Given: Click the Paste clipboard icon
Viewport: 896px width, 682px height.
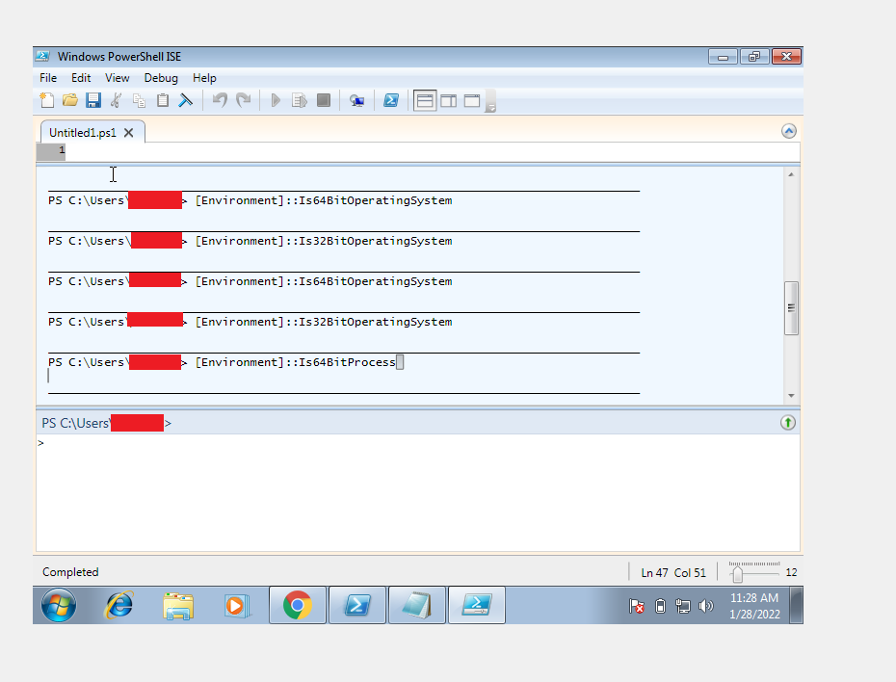Looking at the screenshot, I should (x=162, y=100).
